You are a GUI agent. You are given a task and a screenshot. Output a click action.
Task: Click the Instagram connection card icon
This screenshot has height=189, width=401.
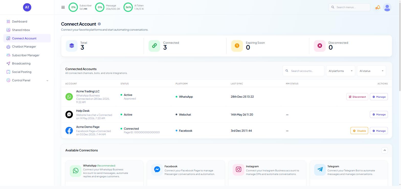238,170
